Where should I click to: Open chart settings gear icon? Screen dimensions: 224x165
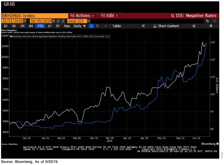click(x=211, y=26)
